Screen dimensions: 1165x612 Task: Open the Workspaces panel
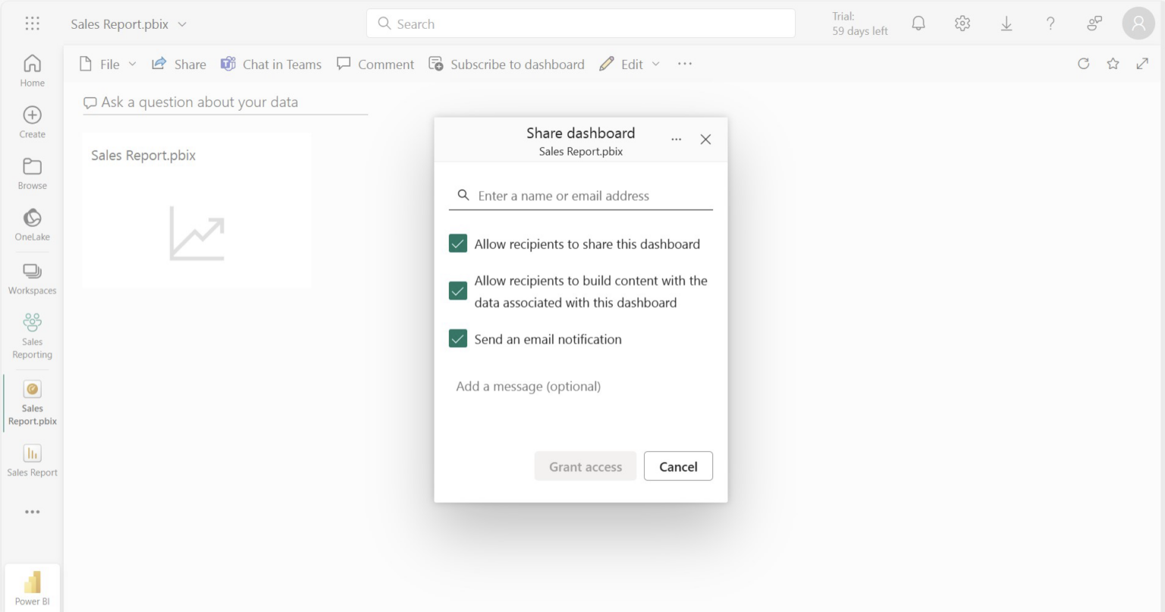[31, 278]
